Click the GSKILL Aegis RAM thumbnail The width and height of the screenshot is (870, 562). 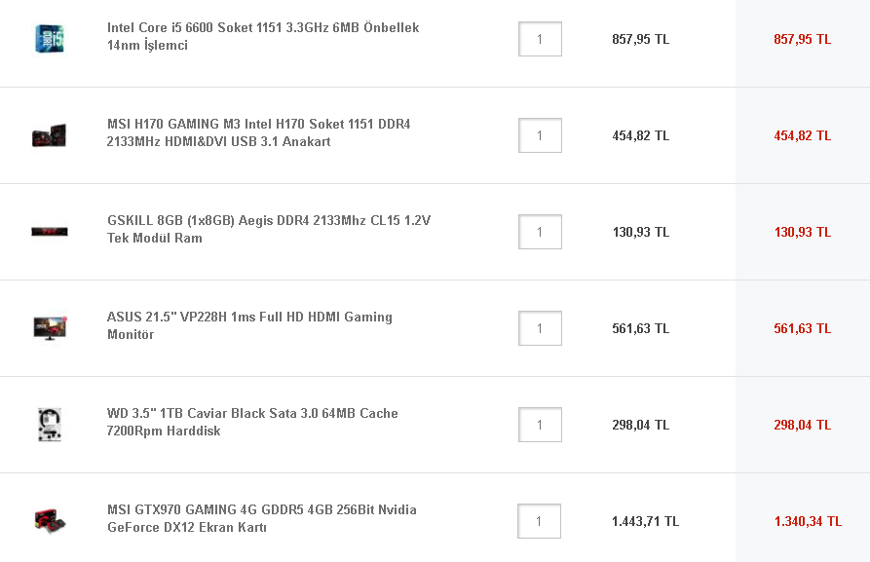[x=49, y=232]
